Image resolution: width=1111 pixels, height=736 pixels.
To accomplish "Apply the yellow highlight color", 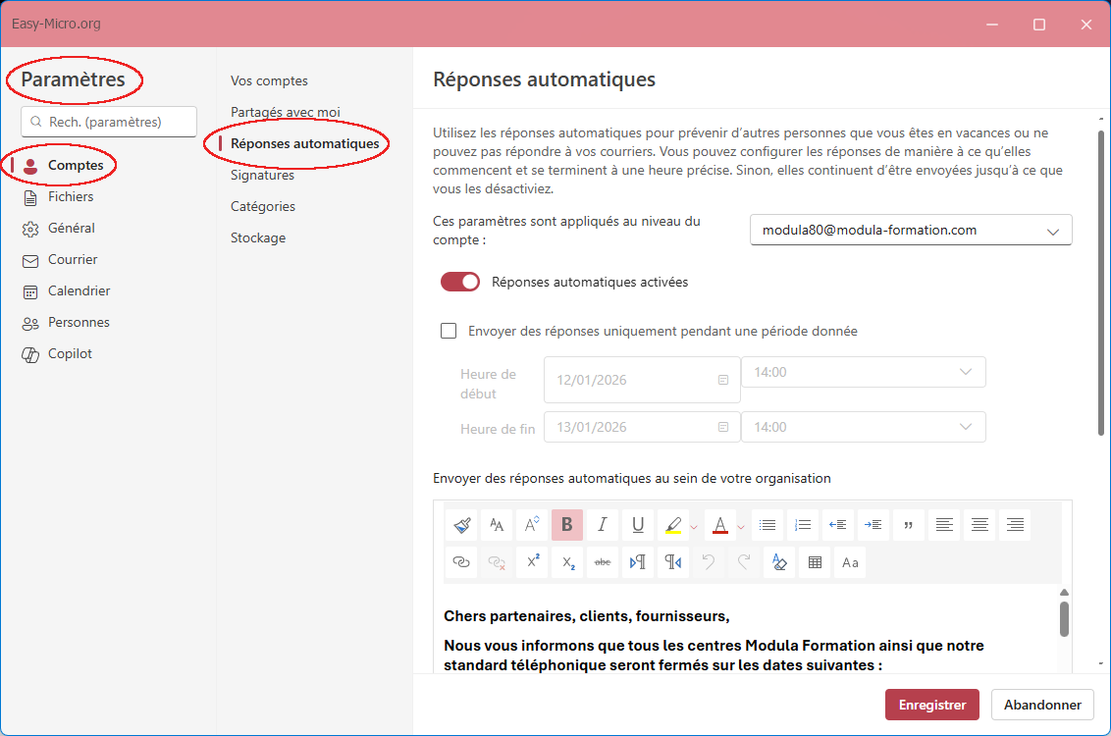I will coord(672,525).
